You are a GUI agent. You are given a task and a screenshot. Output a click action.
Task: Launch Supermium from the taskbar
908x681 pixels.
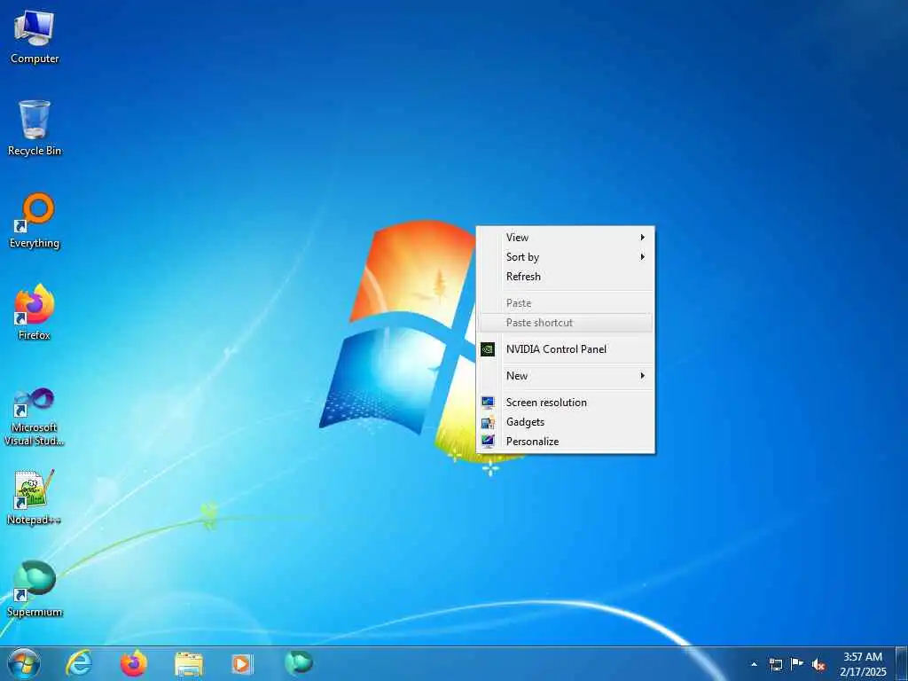coord(299,662)
